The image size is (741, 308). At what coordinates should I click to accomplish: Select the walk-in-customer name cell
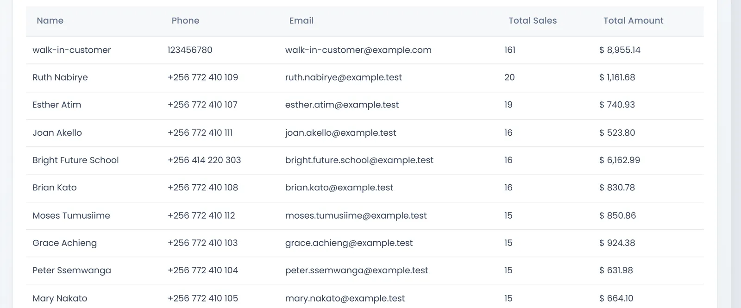coord(72,50)
